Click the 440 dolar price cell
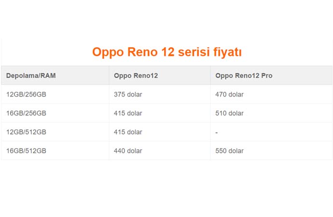Viewport: 333px width, 217px height. pos(128,151)
